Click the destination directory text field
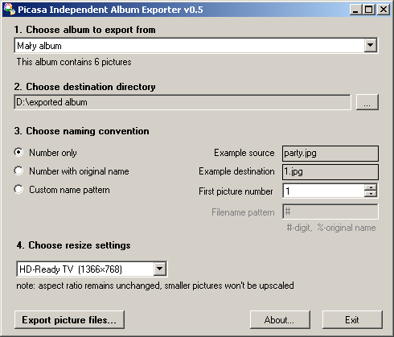The width and height of the screenshot is (394, 337). tap(183, 102)
